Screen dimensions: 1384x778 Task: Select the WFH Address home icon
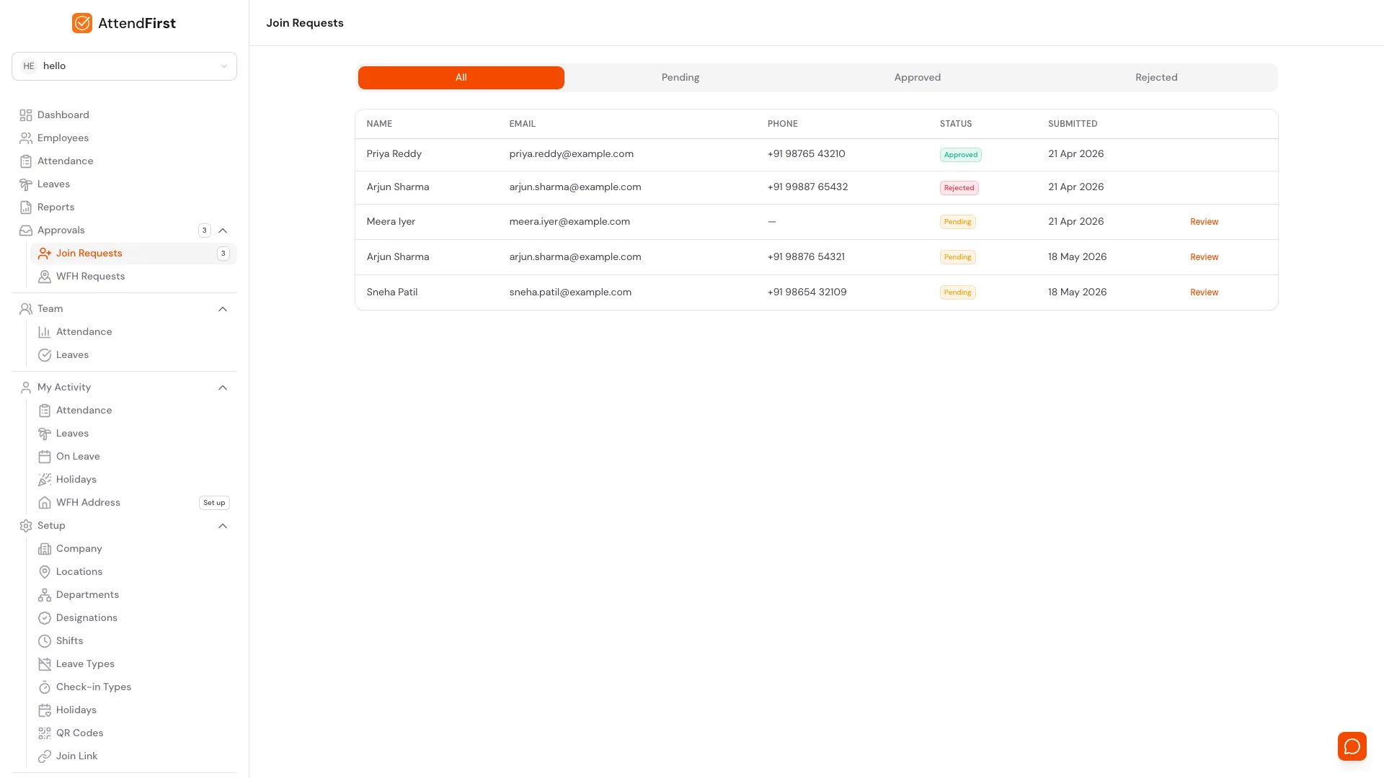(45, 503)
